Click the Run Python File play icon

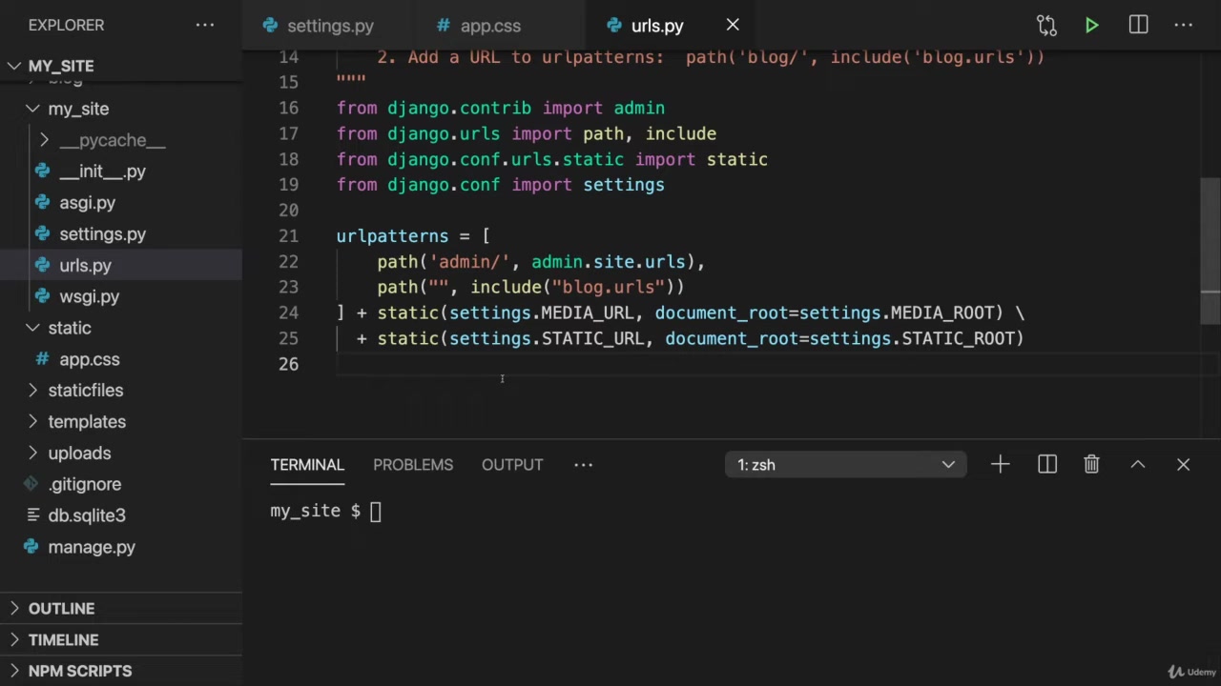pos(1091,26)
